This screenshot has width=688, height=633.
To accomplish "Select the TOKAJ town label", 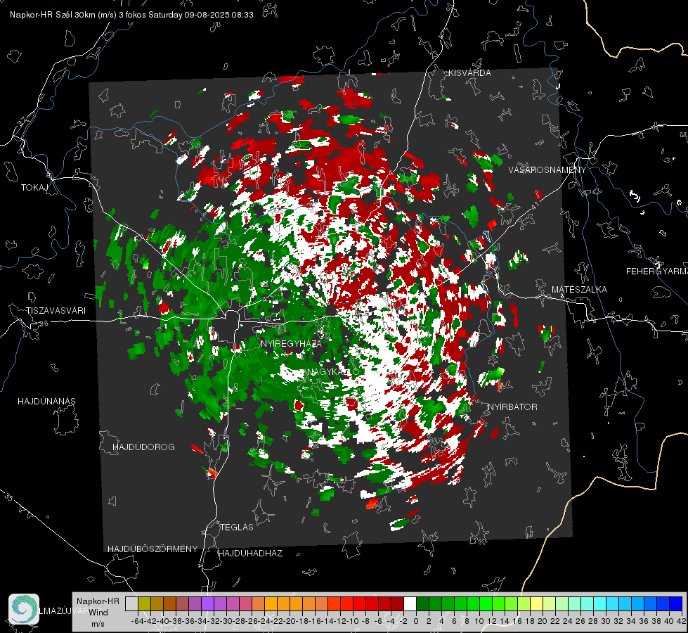I will [34, 188].
